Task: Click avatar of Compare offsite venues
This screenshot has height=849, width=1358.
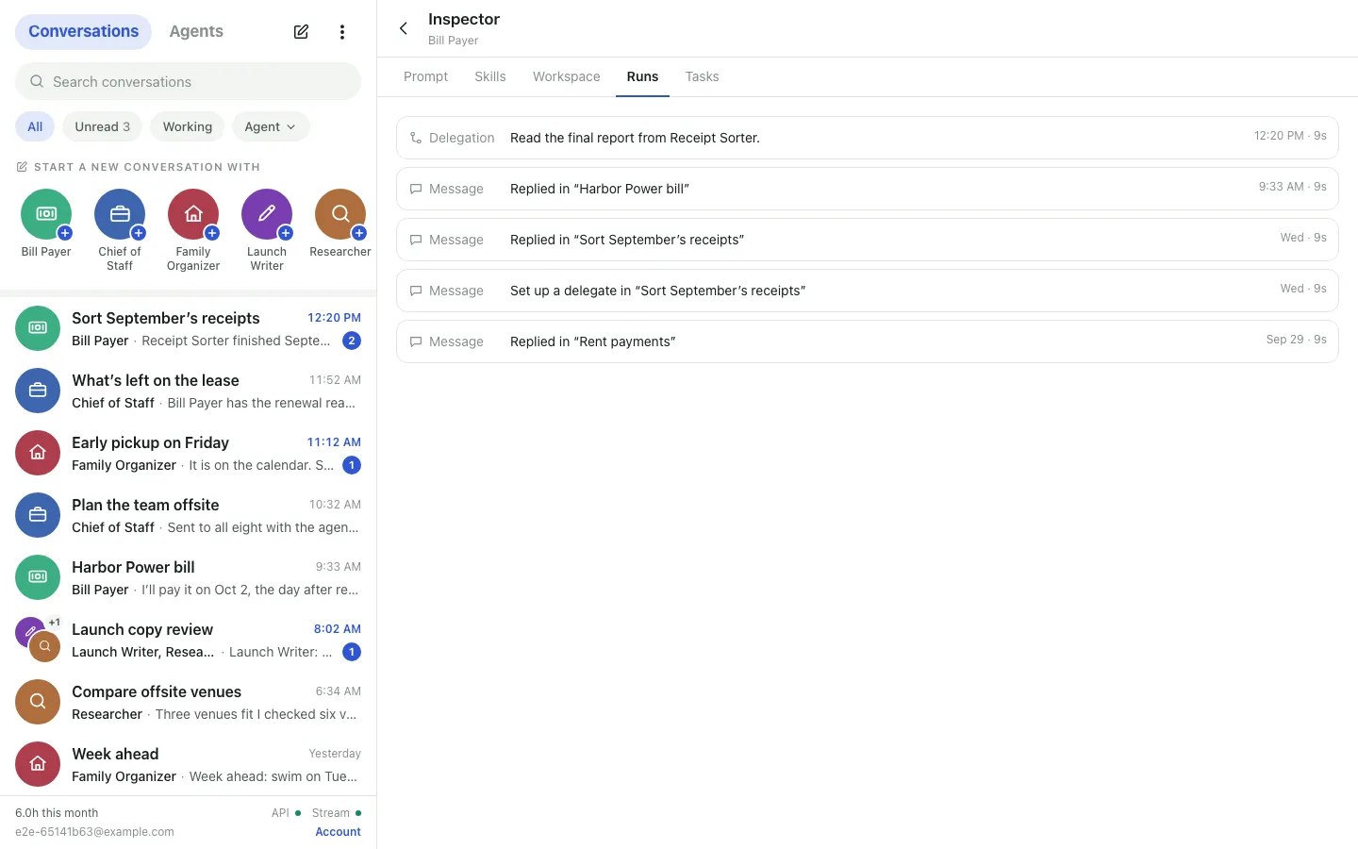Action: [38, 702]
